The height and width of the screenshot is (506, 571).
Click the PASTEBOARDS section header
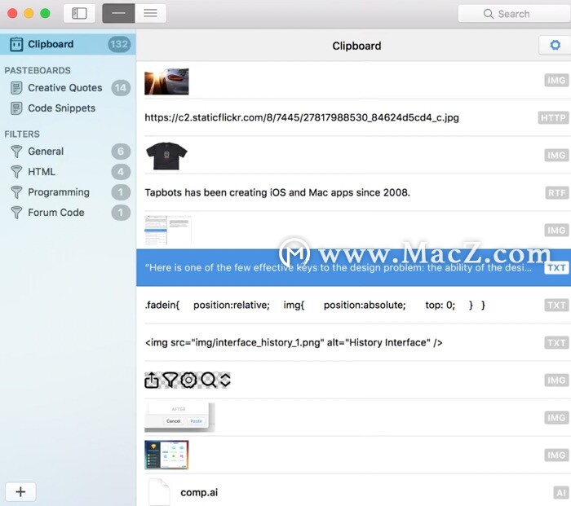click(38, 70)
